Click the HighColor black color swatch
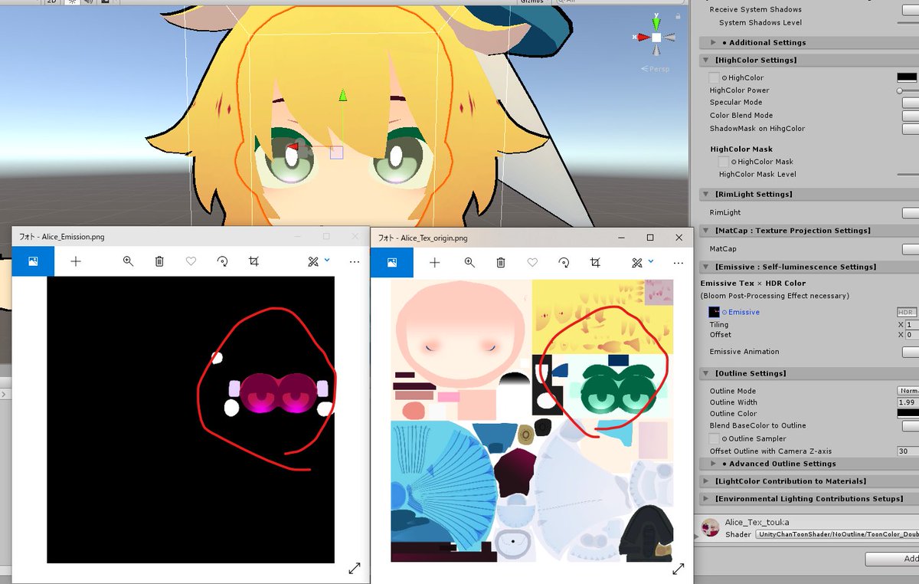The height and width of the screenshot is (584, 919). tap(908, 77)
